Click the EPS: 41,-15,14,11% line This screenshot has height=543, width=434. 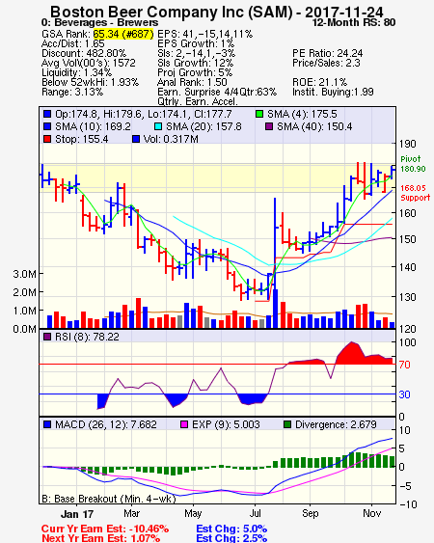tap(205, 34)
